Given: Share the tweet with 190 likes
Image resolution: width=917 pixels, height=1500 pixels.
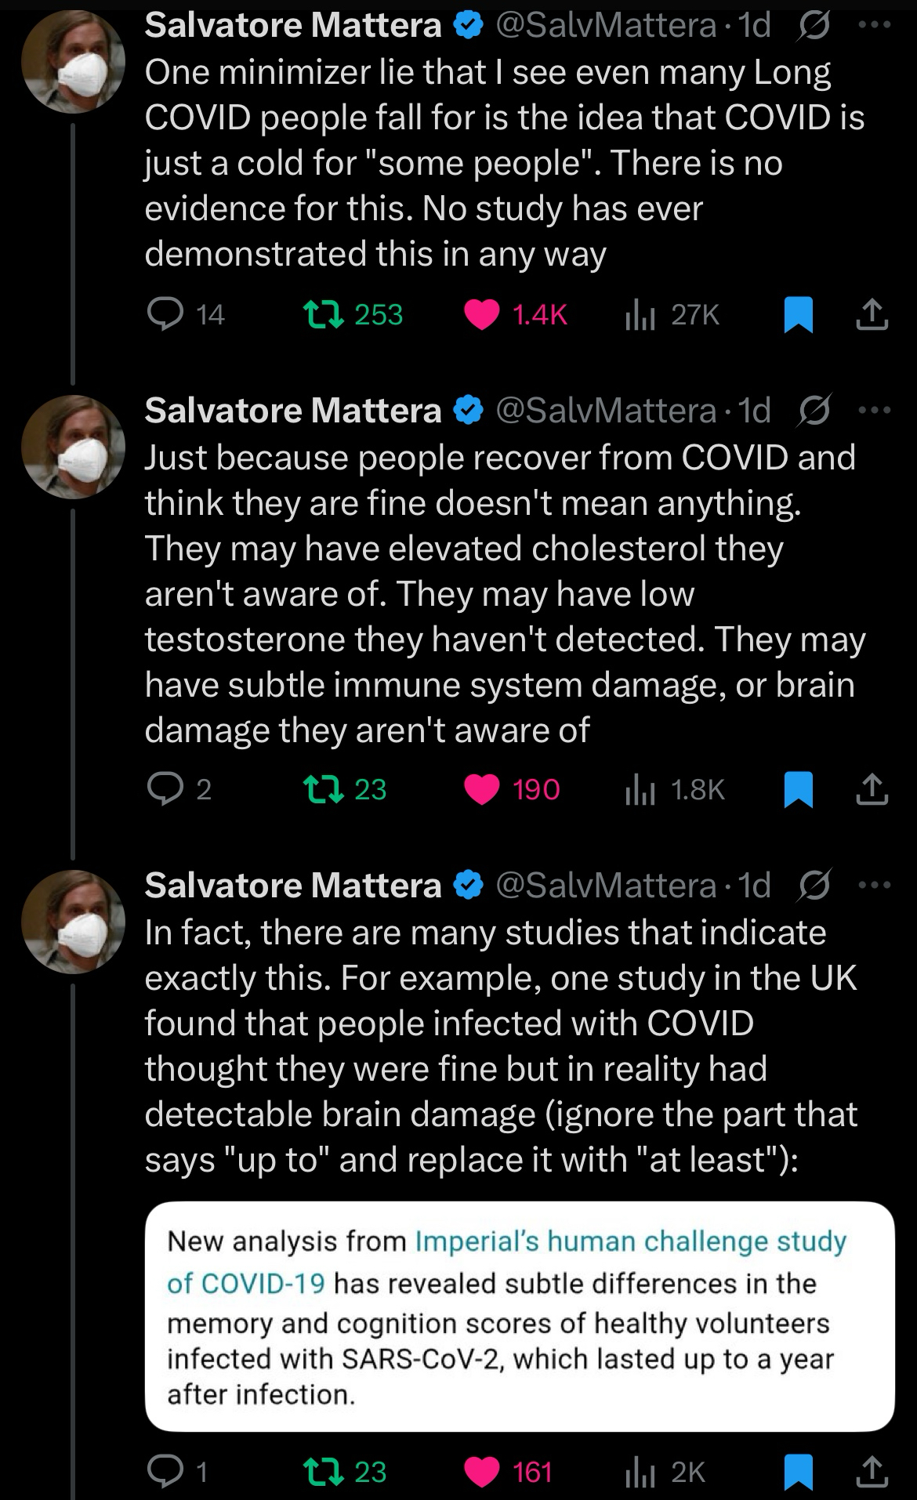Looking at the screenshot, I should click(872, 789).
